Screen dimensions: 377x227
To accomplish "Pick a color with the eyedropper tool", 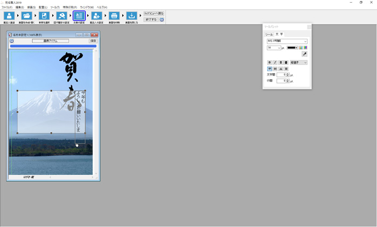I will click(x=304, y=54).
